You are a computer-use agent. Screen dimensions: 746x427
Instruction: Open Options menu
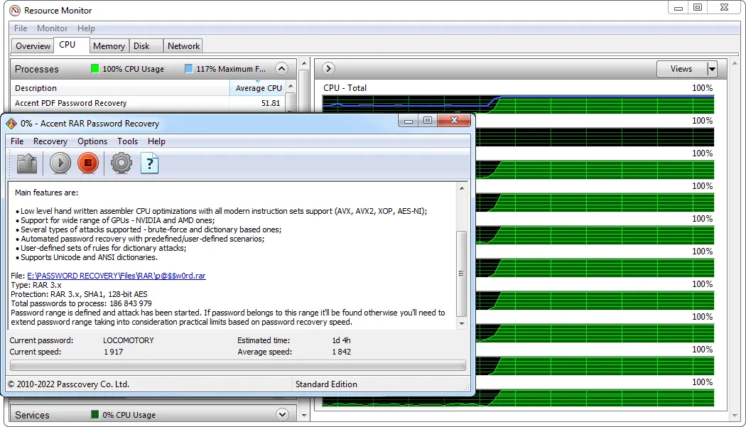tap(92, 141)
